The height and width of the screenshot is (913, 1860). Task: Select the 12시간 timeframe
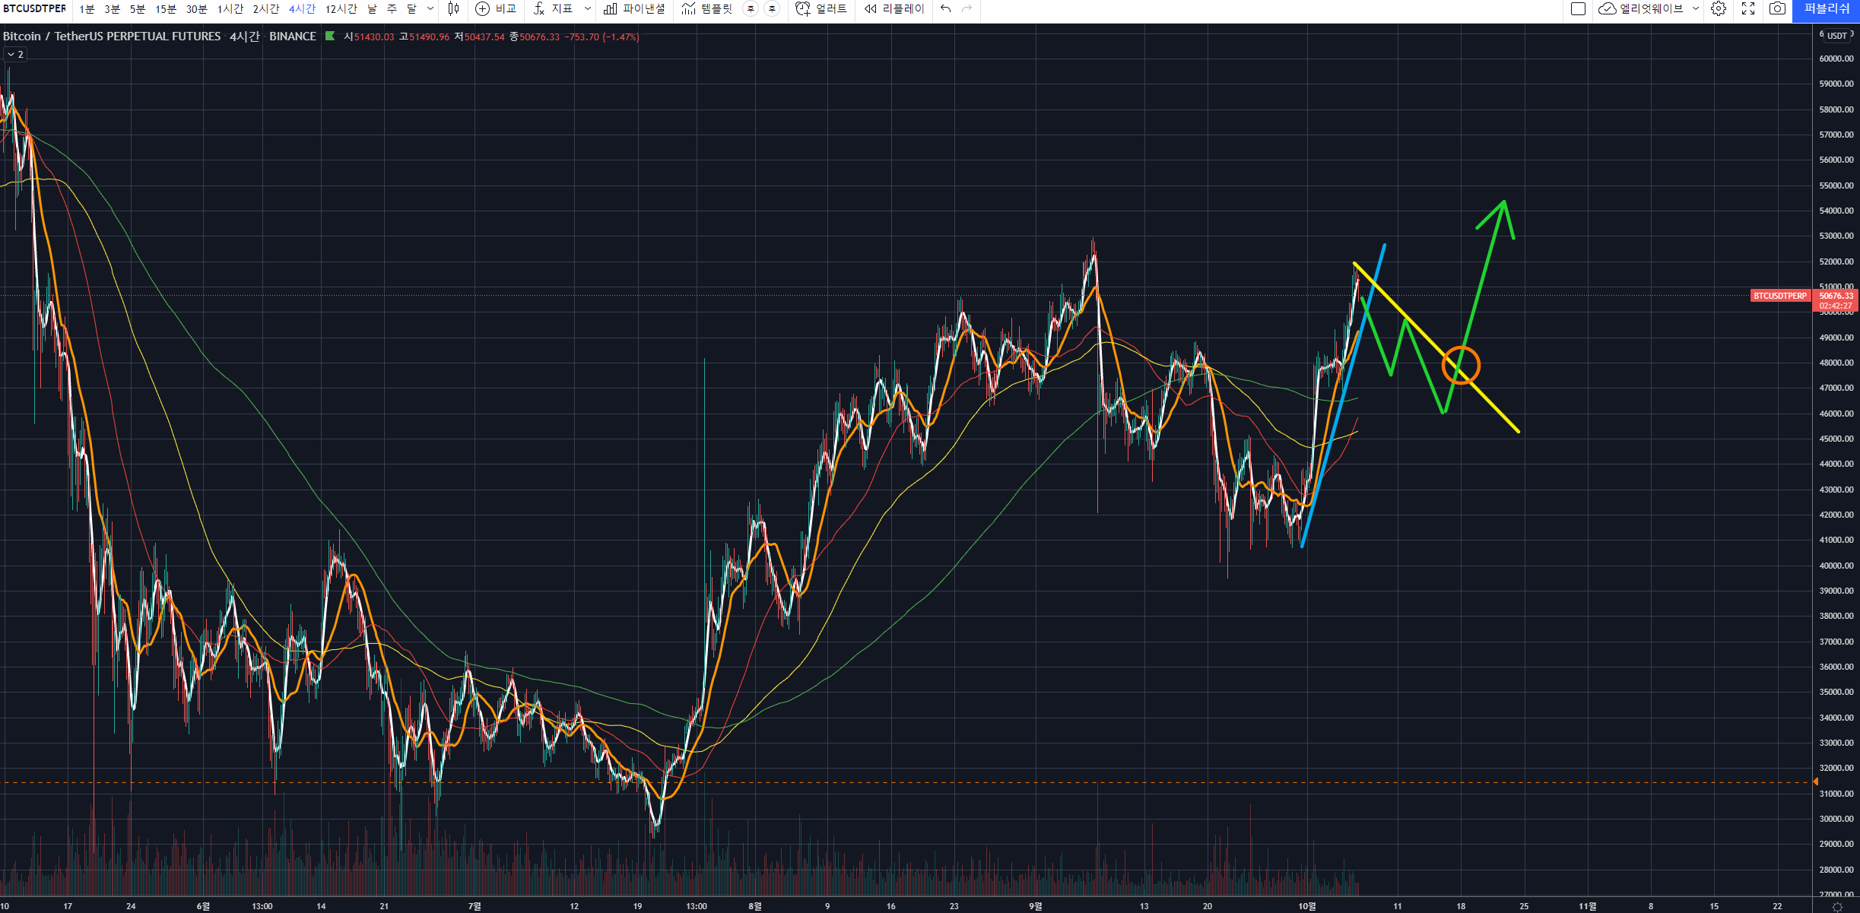pyautogui.click(x=341, y=9)
